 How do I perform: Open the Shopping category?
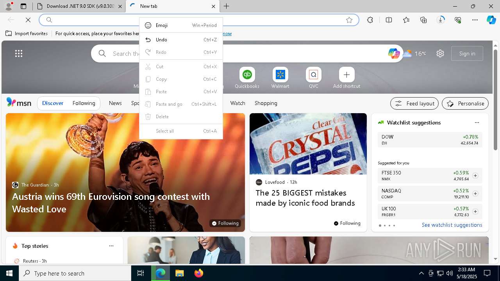266,103
